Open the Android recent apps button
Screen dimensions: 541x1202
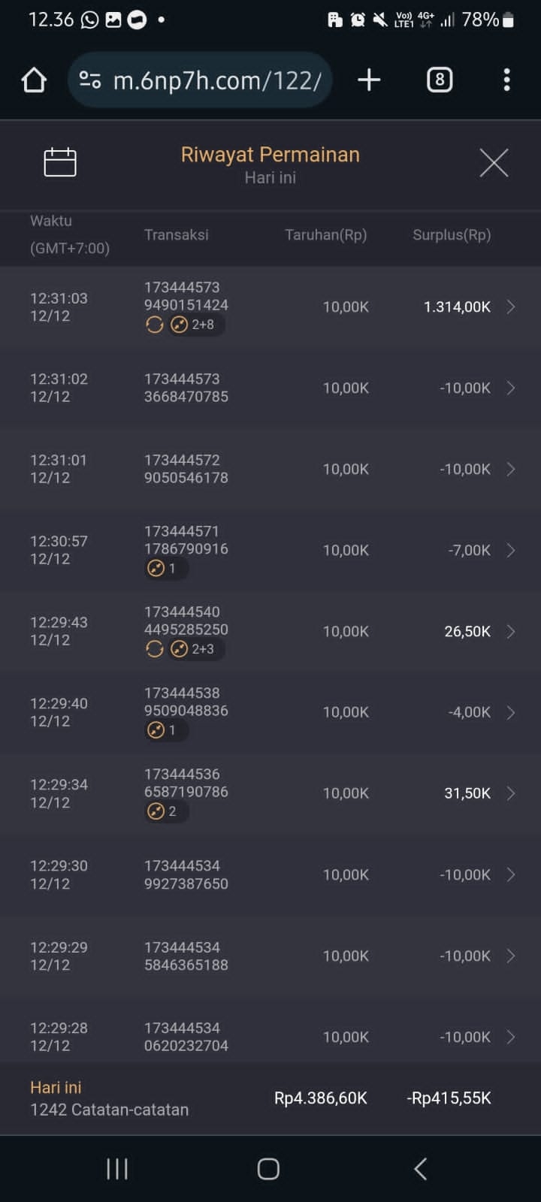click(117, 1168)
